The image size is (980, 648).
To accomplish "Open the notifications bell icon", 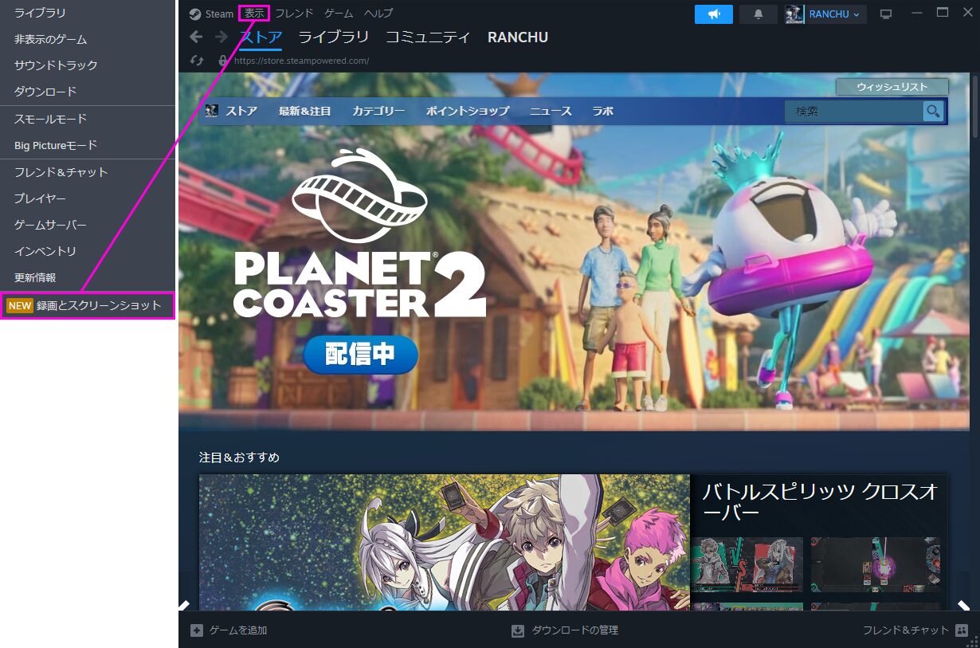I will point(758,14).
